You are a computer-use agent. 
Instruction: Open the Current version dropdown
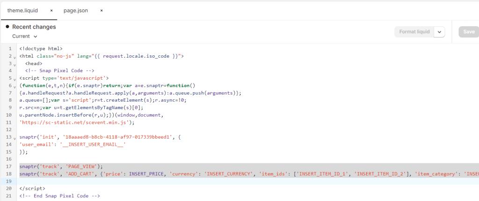pos(25,36)
